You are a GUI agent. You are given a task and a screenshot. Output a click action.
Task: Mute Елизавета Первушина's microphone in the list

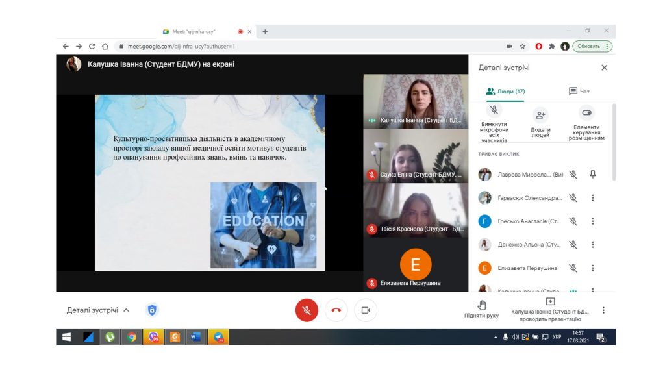tap(573, 268)
